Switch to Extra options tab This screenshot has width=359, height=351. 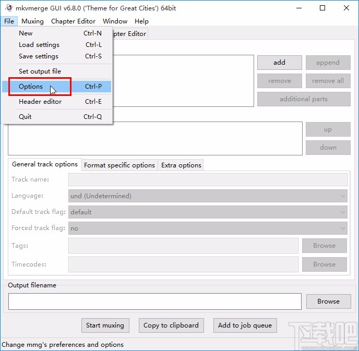[181, 165]
